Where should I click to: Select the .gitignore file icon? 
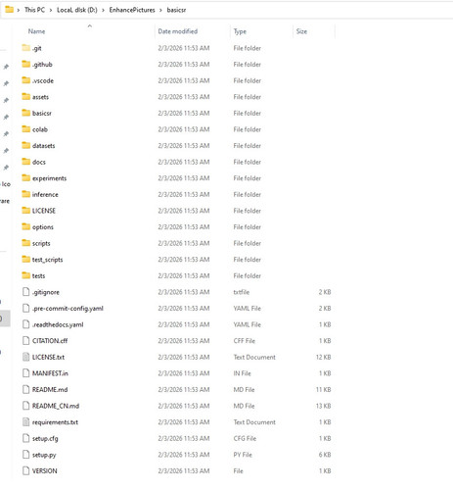coord(26,292)
